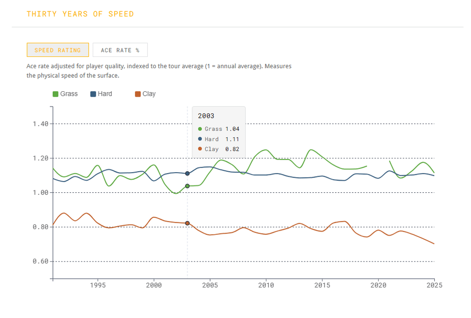Click the 1995 x-axis label

click(x=98, y=285)
